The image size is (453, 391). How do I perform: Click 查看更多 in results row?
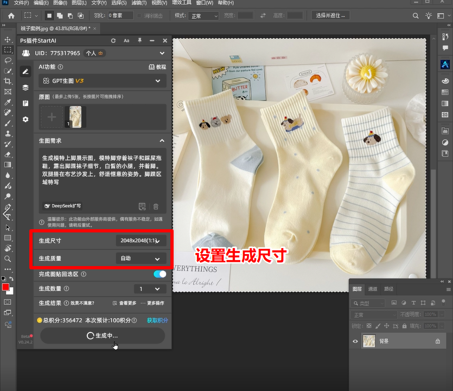(x=125, y=303)
